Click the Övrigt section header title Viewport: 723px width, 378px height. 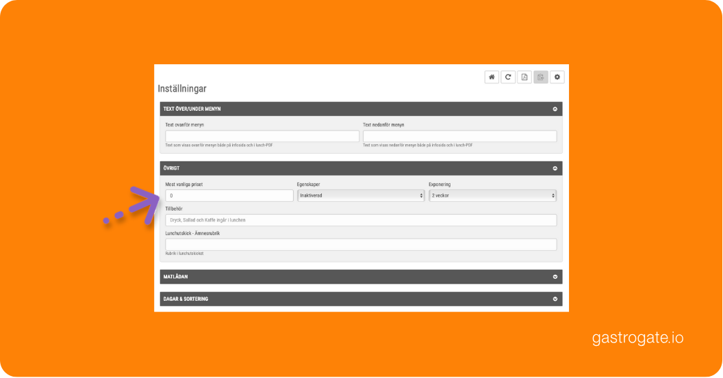pyautogui.click(x=171, y=168)
